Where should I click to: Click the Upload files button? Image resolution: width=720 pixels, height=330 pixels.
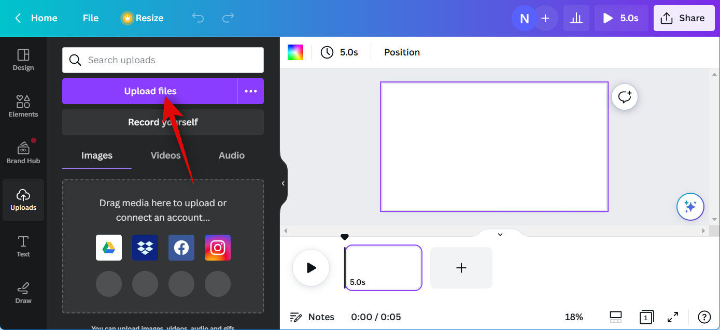coord(150,91)
